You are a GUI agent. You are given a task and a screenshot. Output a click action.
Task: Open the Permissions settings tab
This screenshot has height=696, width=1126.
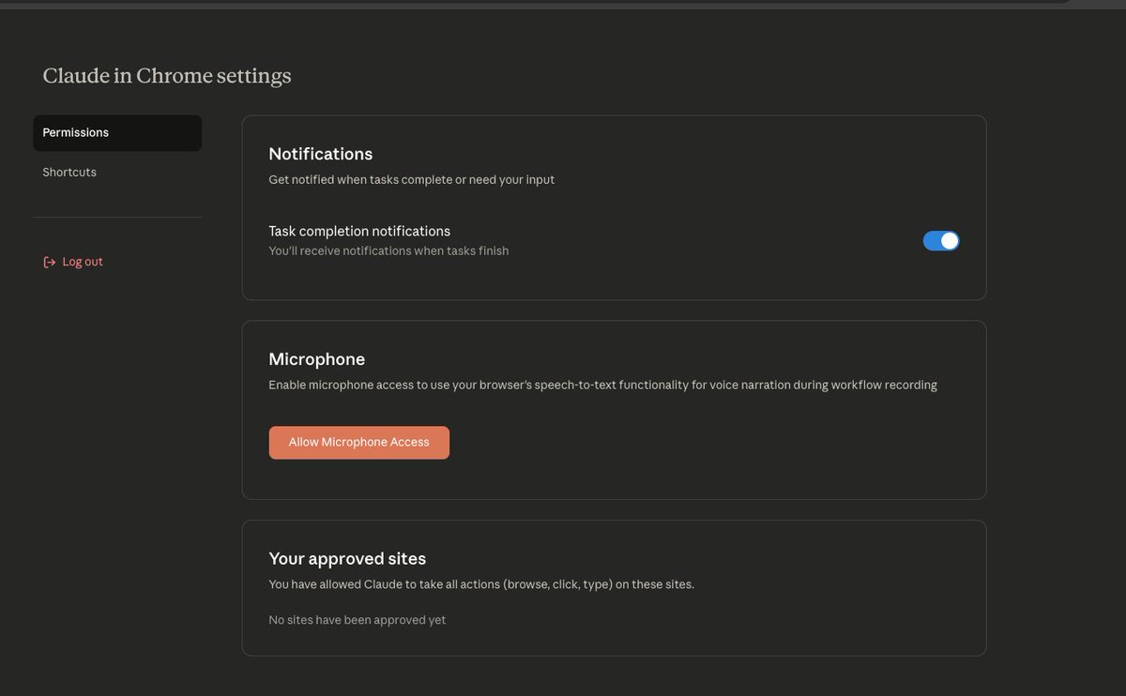117,133
